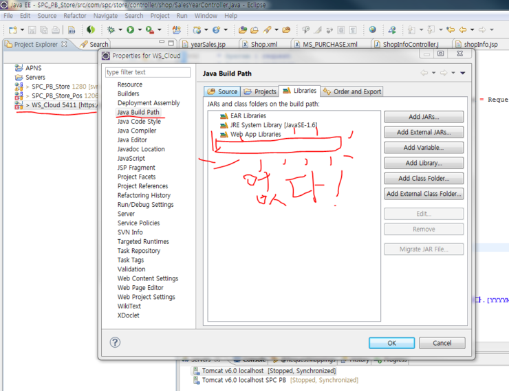This screenshot has height=391, width=509.
Task: Open the Shop.xml editor tab
Action: pyautogui.click(x=264, y=45)
